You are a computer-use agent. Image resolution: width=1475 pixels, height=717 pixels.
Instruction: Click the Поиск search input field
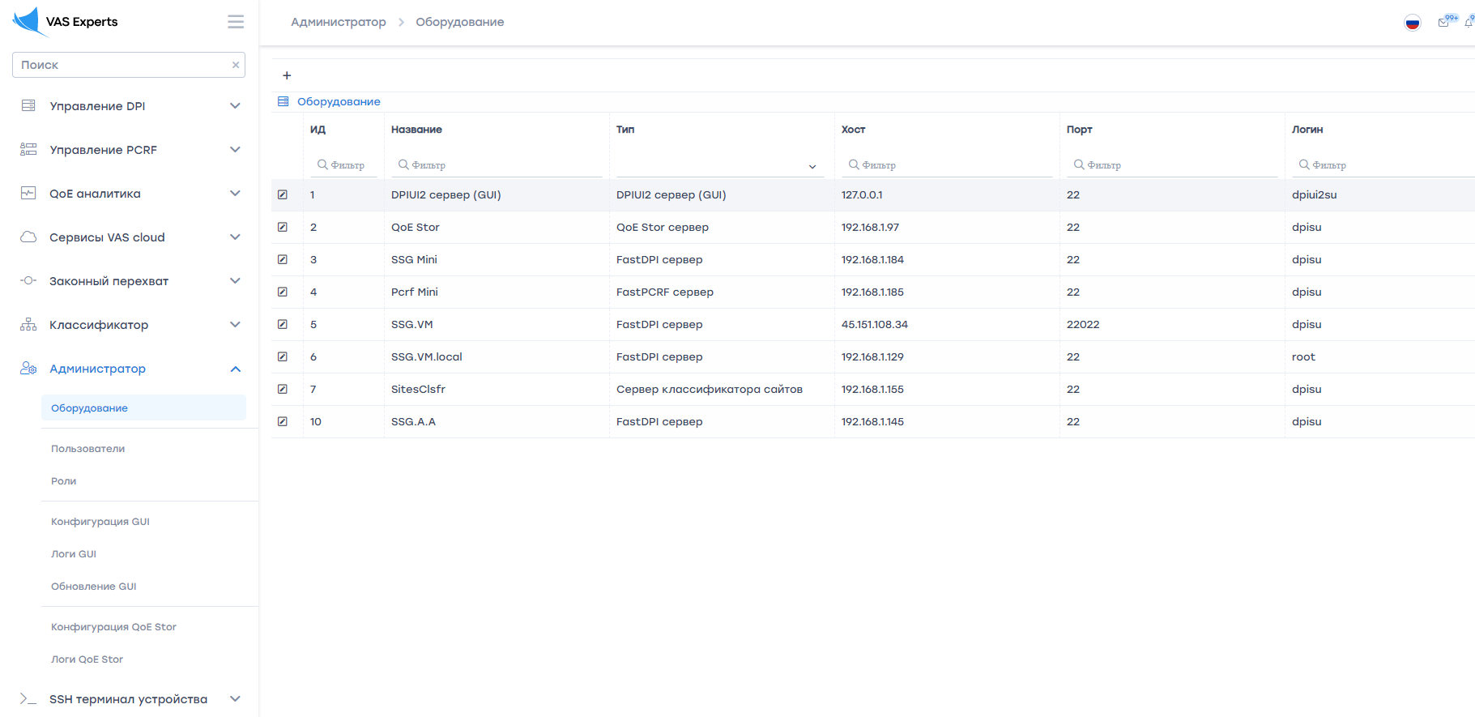[x=121, y=65]
